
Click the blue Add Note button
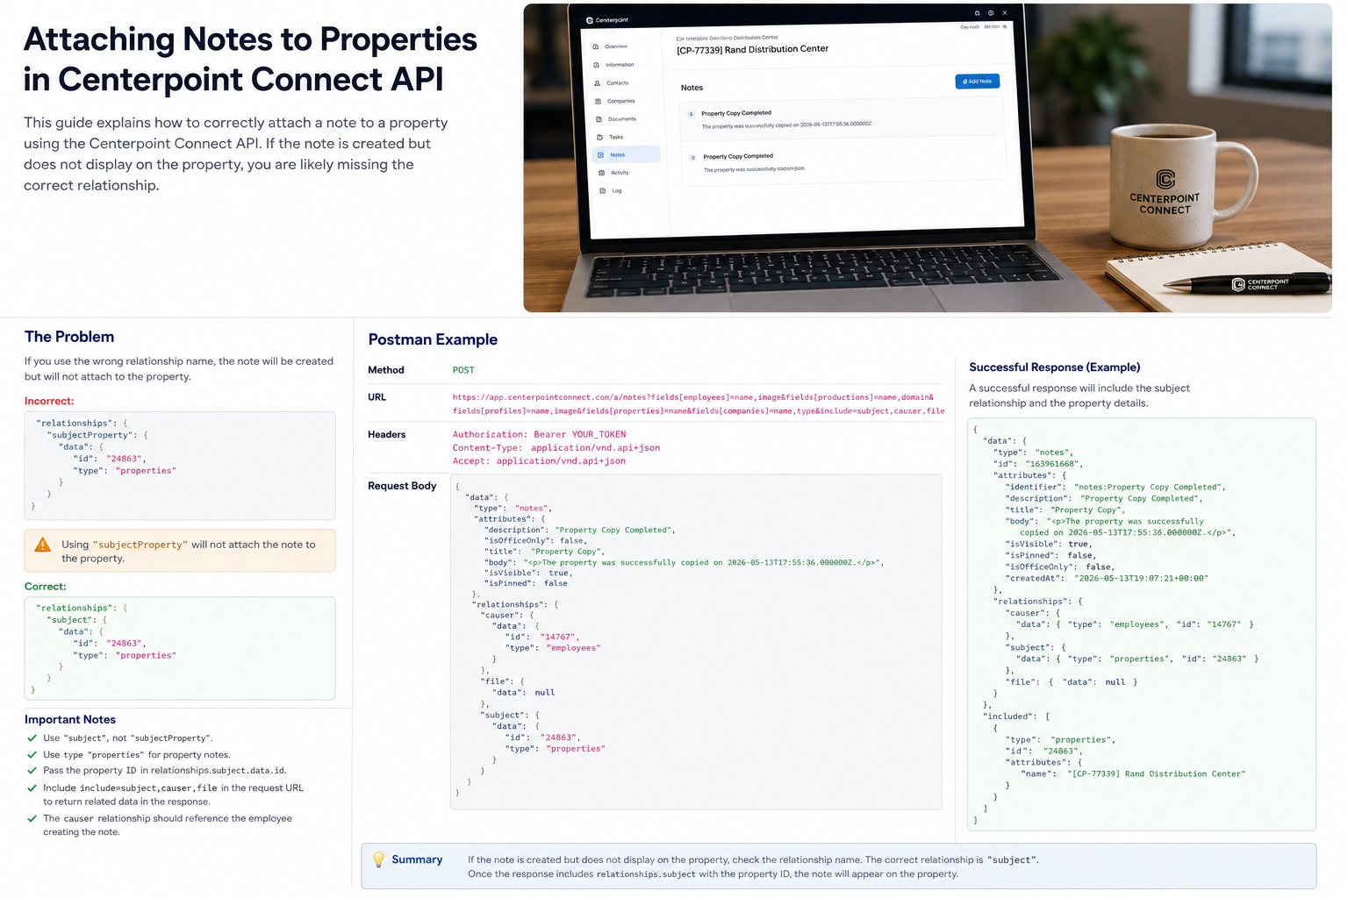coord(977,82)
